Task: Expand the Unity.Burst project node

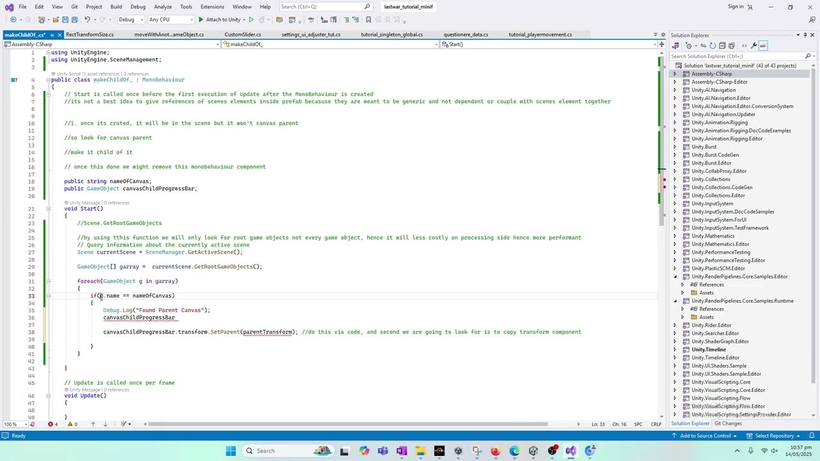Action: pos(675,147)
